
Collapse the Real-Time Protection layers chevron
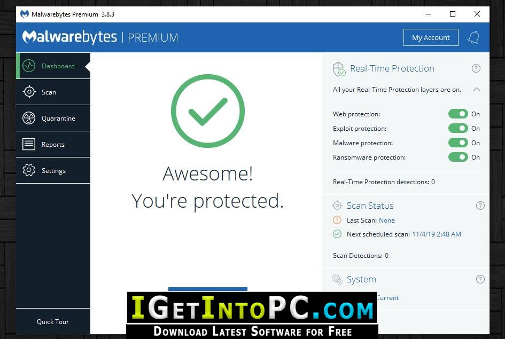477,89
